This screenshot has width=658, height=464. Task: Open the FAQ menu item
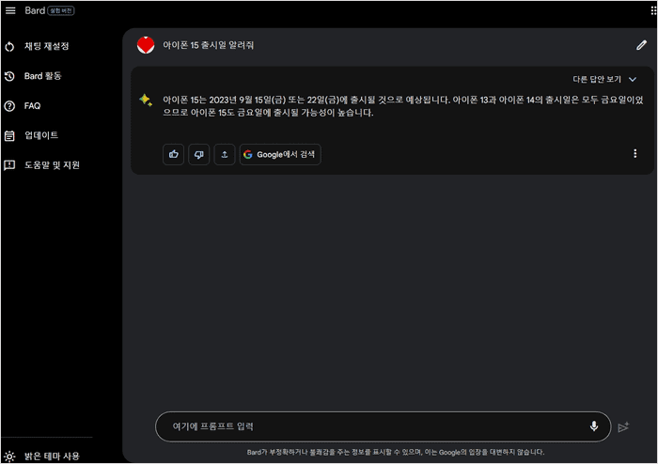click(32, 105)
